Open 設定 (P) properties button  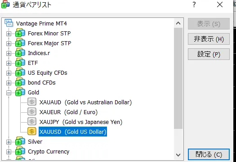[209, 54]
